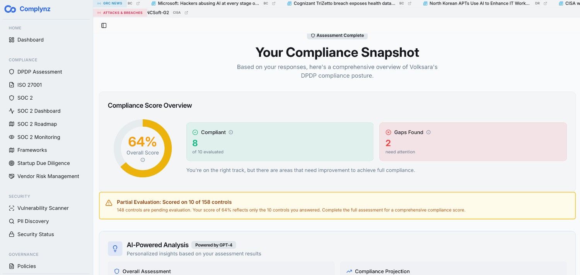This screenshot has height=275, width=580.
Task: Click the Complynz logo in the sidebar
Action: tap(27, 9)
